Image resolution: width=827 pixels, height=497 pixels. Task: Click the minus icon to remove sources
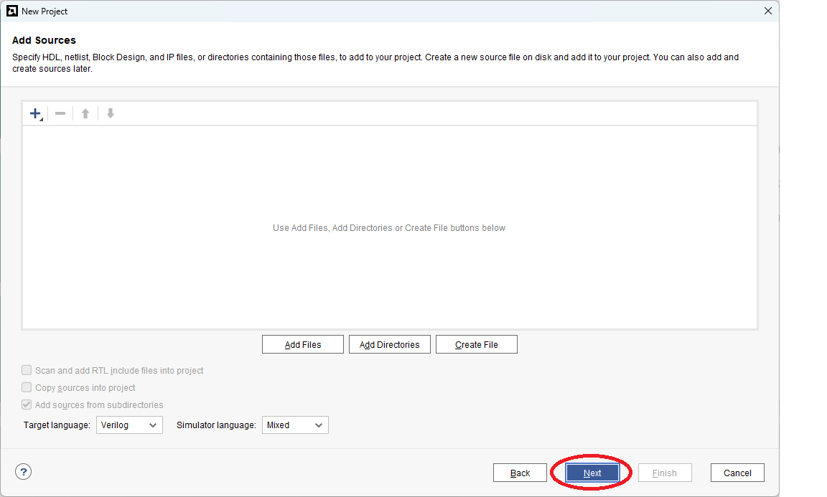[x=60, y=113]
